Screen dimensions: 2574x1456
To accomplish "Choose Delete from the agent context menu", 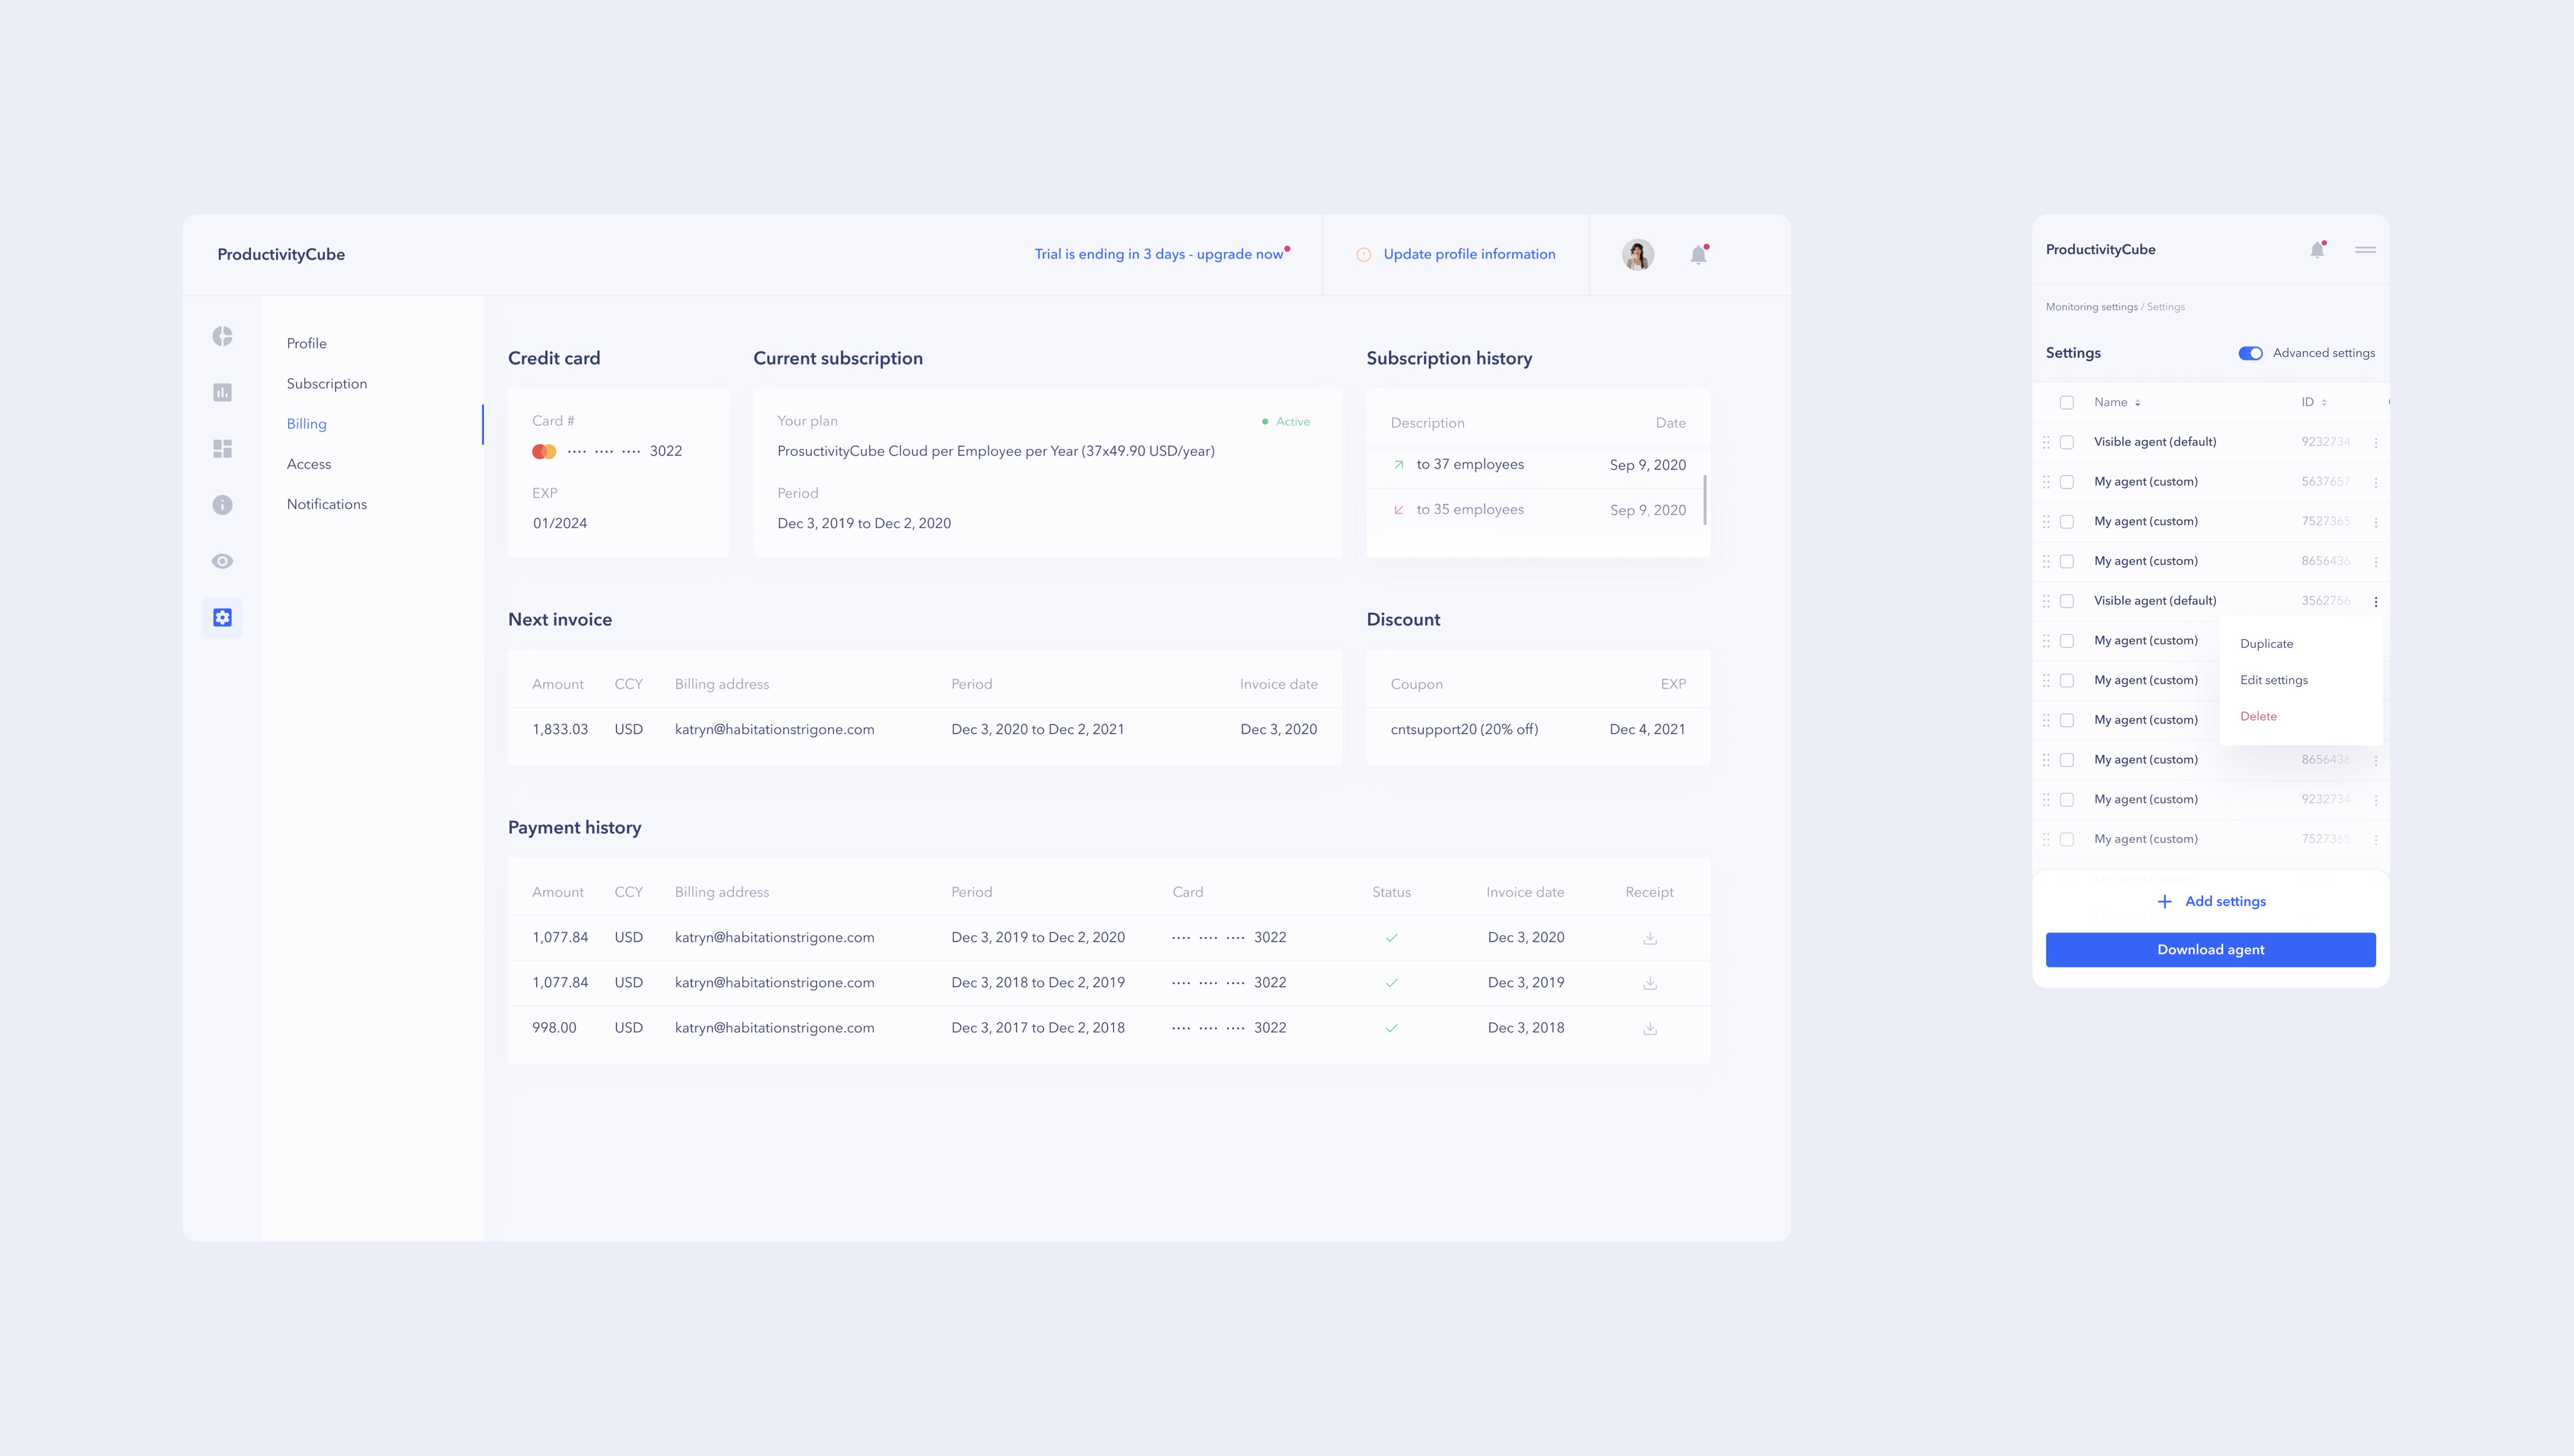I will click(2258, 716).
